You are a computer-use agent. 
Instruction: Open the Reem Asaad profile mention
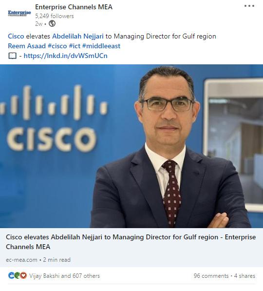27,46
